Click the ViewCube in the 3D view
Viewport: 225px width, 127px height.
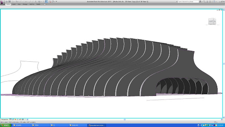click(212, 21)
